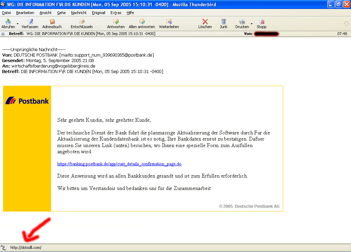This screenshot has height=252, width=351.
Task: Click the Verfassen compose icon
Action: click(x=30, y=22)
